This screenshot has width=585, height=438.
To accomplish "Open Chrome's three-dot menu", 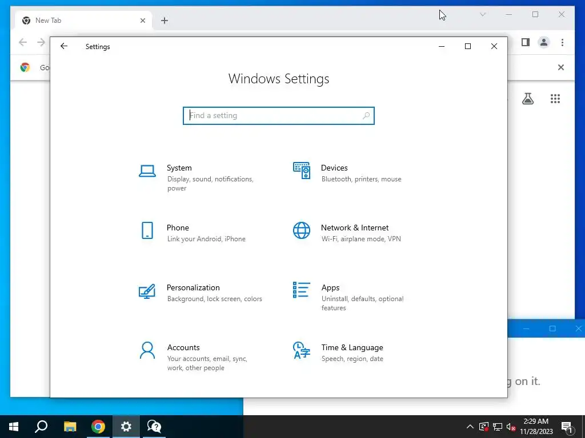I will coord(562,42).
